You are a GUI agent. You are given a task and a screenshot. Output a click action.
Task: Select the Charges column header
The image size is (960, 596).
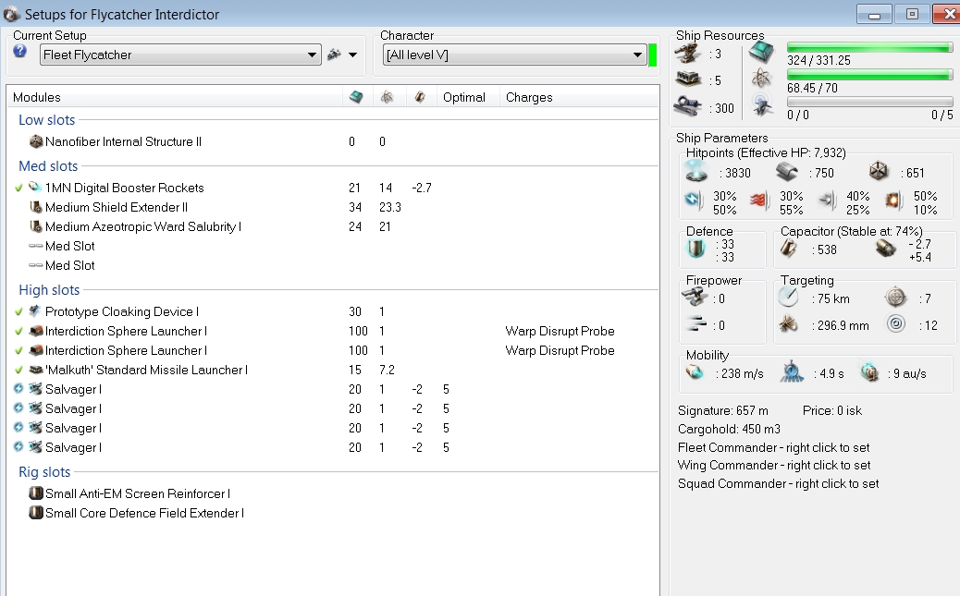click(529, 97)
